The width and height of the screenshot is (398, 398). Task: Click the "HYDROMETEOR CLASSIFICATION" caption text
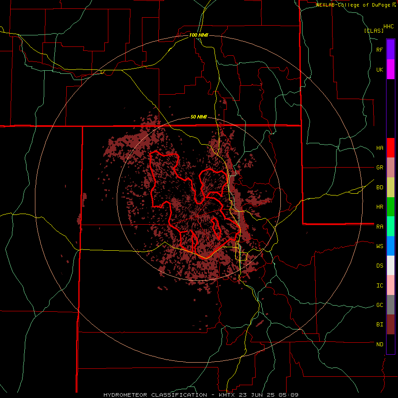coord(156,395)
